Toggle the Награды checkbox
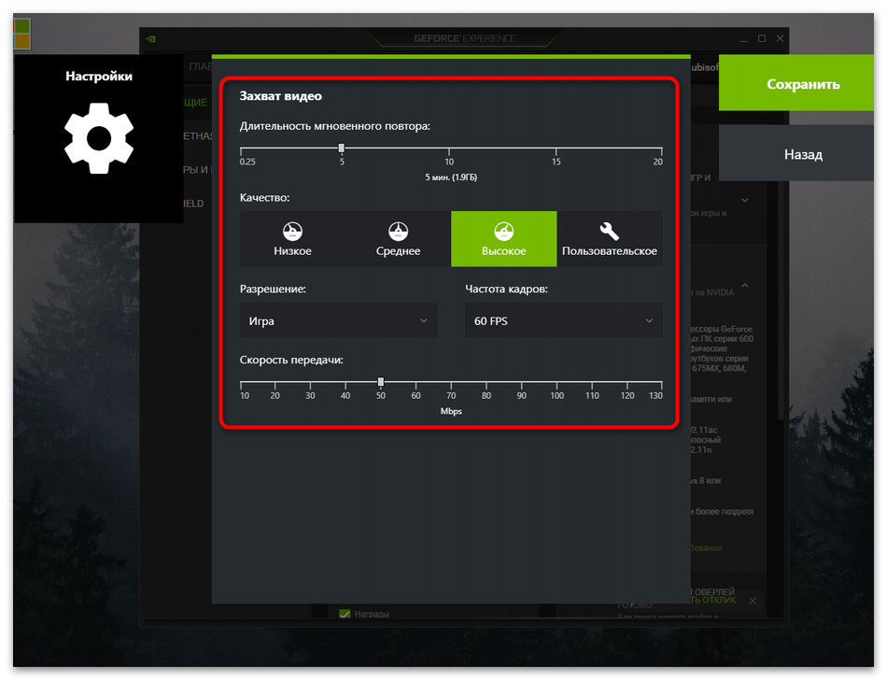The height and width of the screenshot is (680, 887). tap(345, 614)
